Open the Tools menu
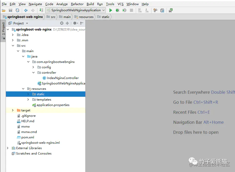The image size is (235, 172). (110, 4)
